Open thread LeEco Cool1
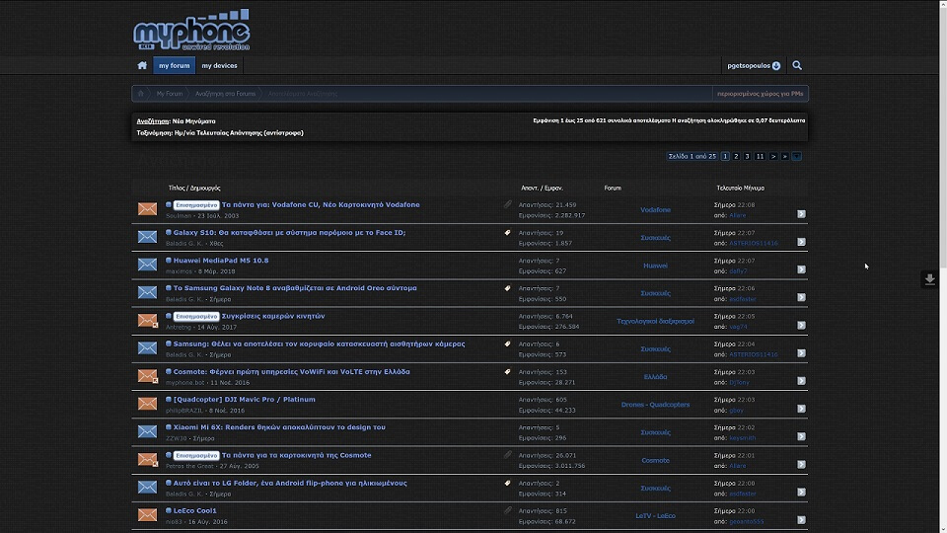The height and width of the screenshot is (533, 947). point(194,510)
